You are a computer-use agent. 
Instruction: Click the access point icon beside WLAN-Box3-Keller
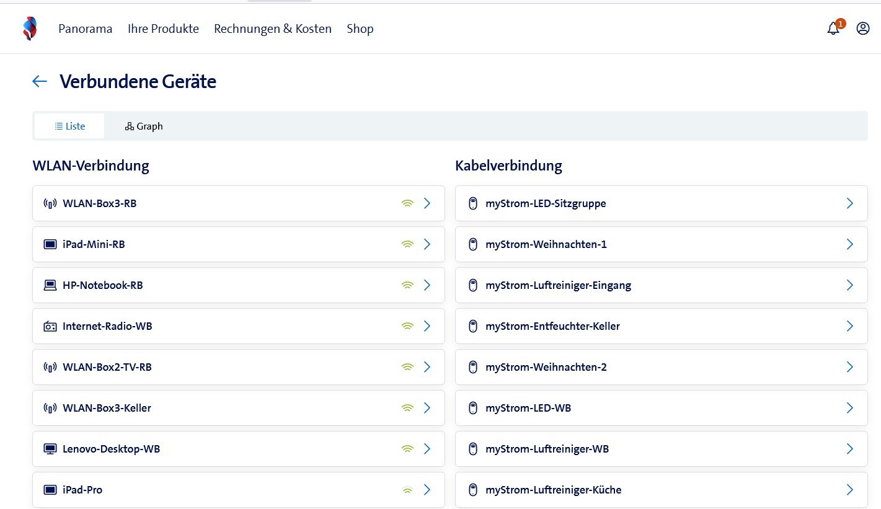point(50,408)
